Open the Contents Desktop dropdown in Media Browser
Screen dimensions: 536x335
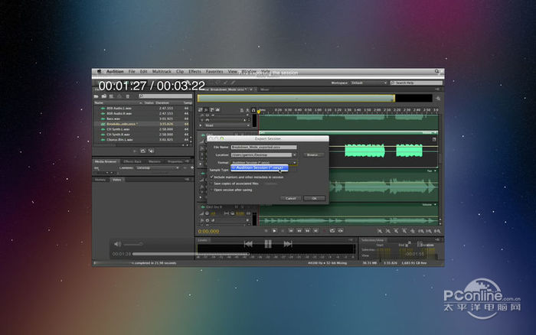tap(157, 168)
